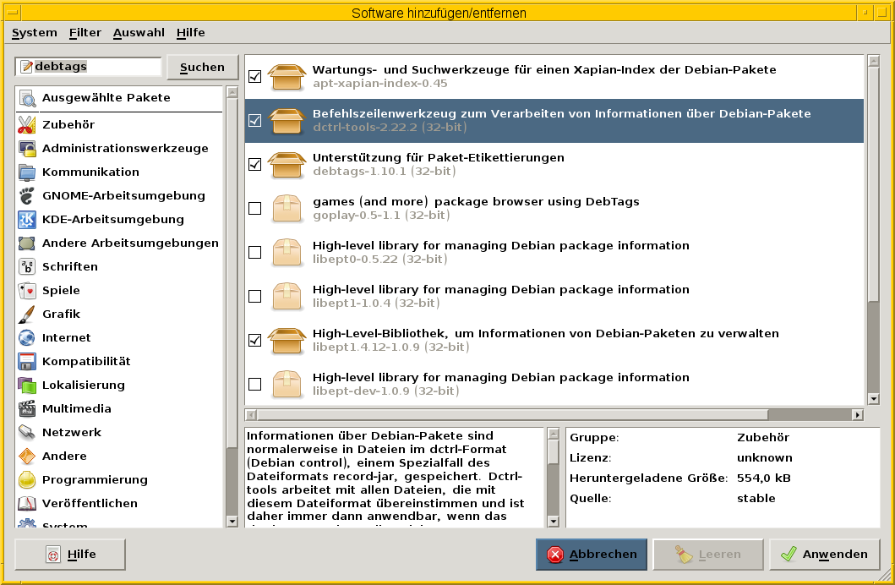Open the System menu
This screenshot has height=585, width=895.
[x=34, y=32]
